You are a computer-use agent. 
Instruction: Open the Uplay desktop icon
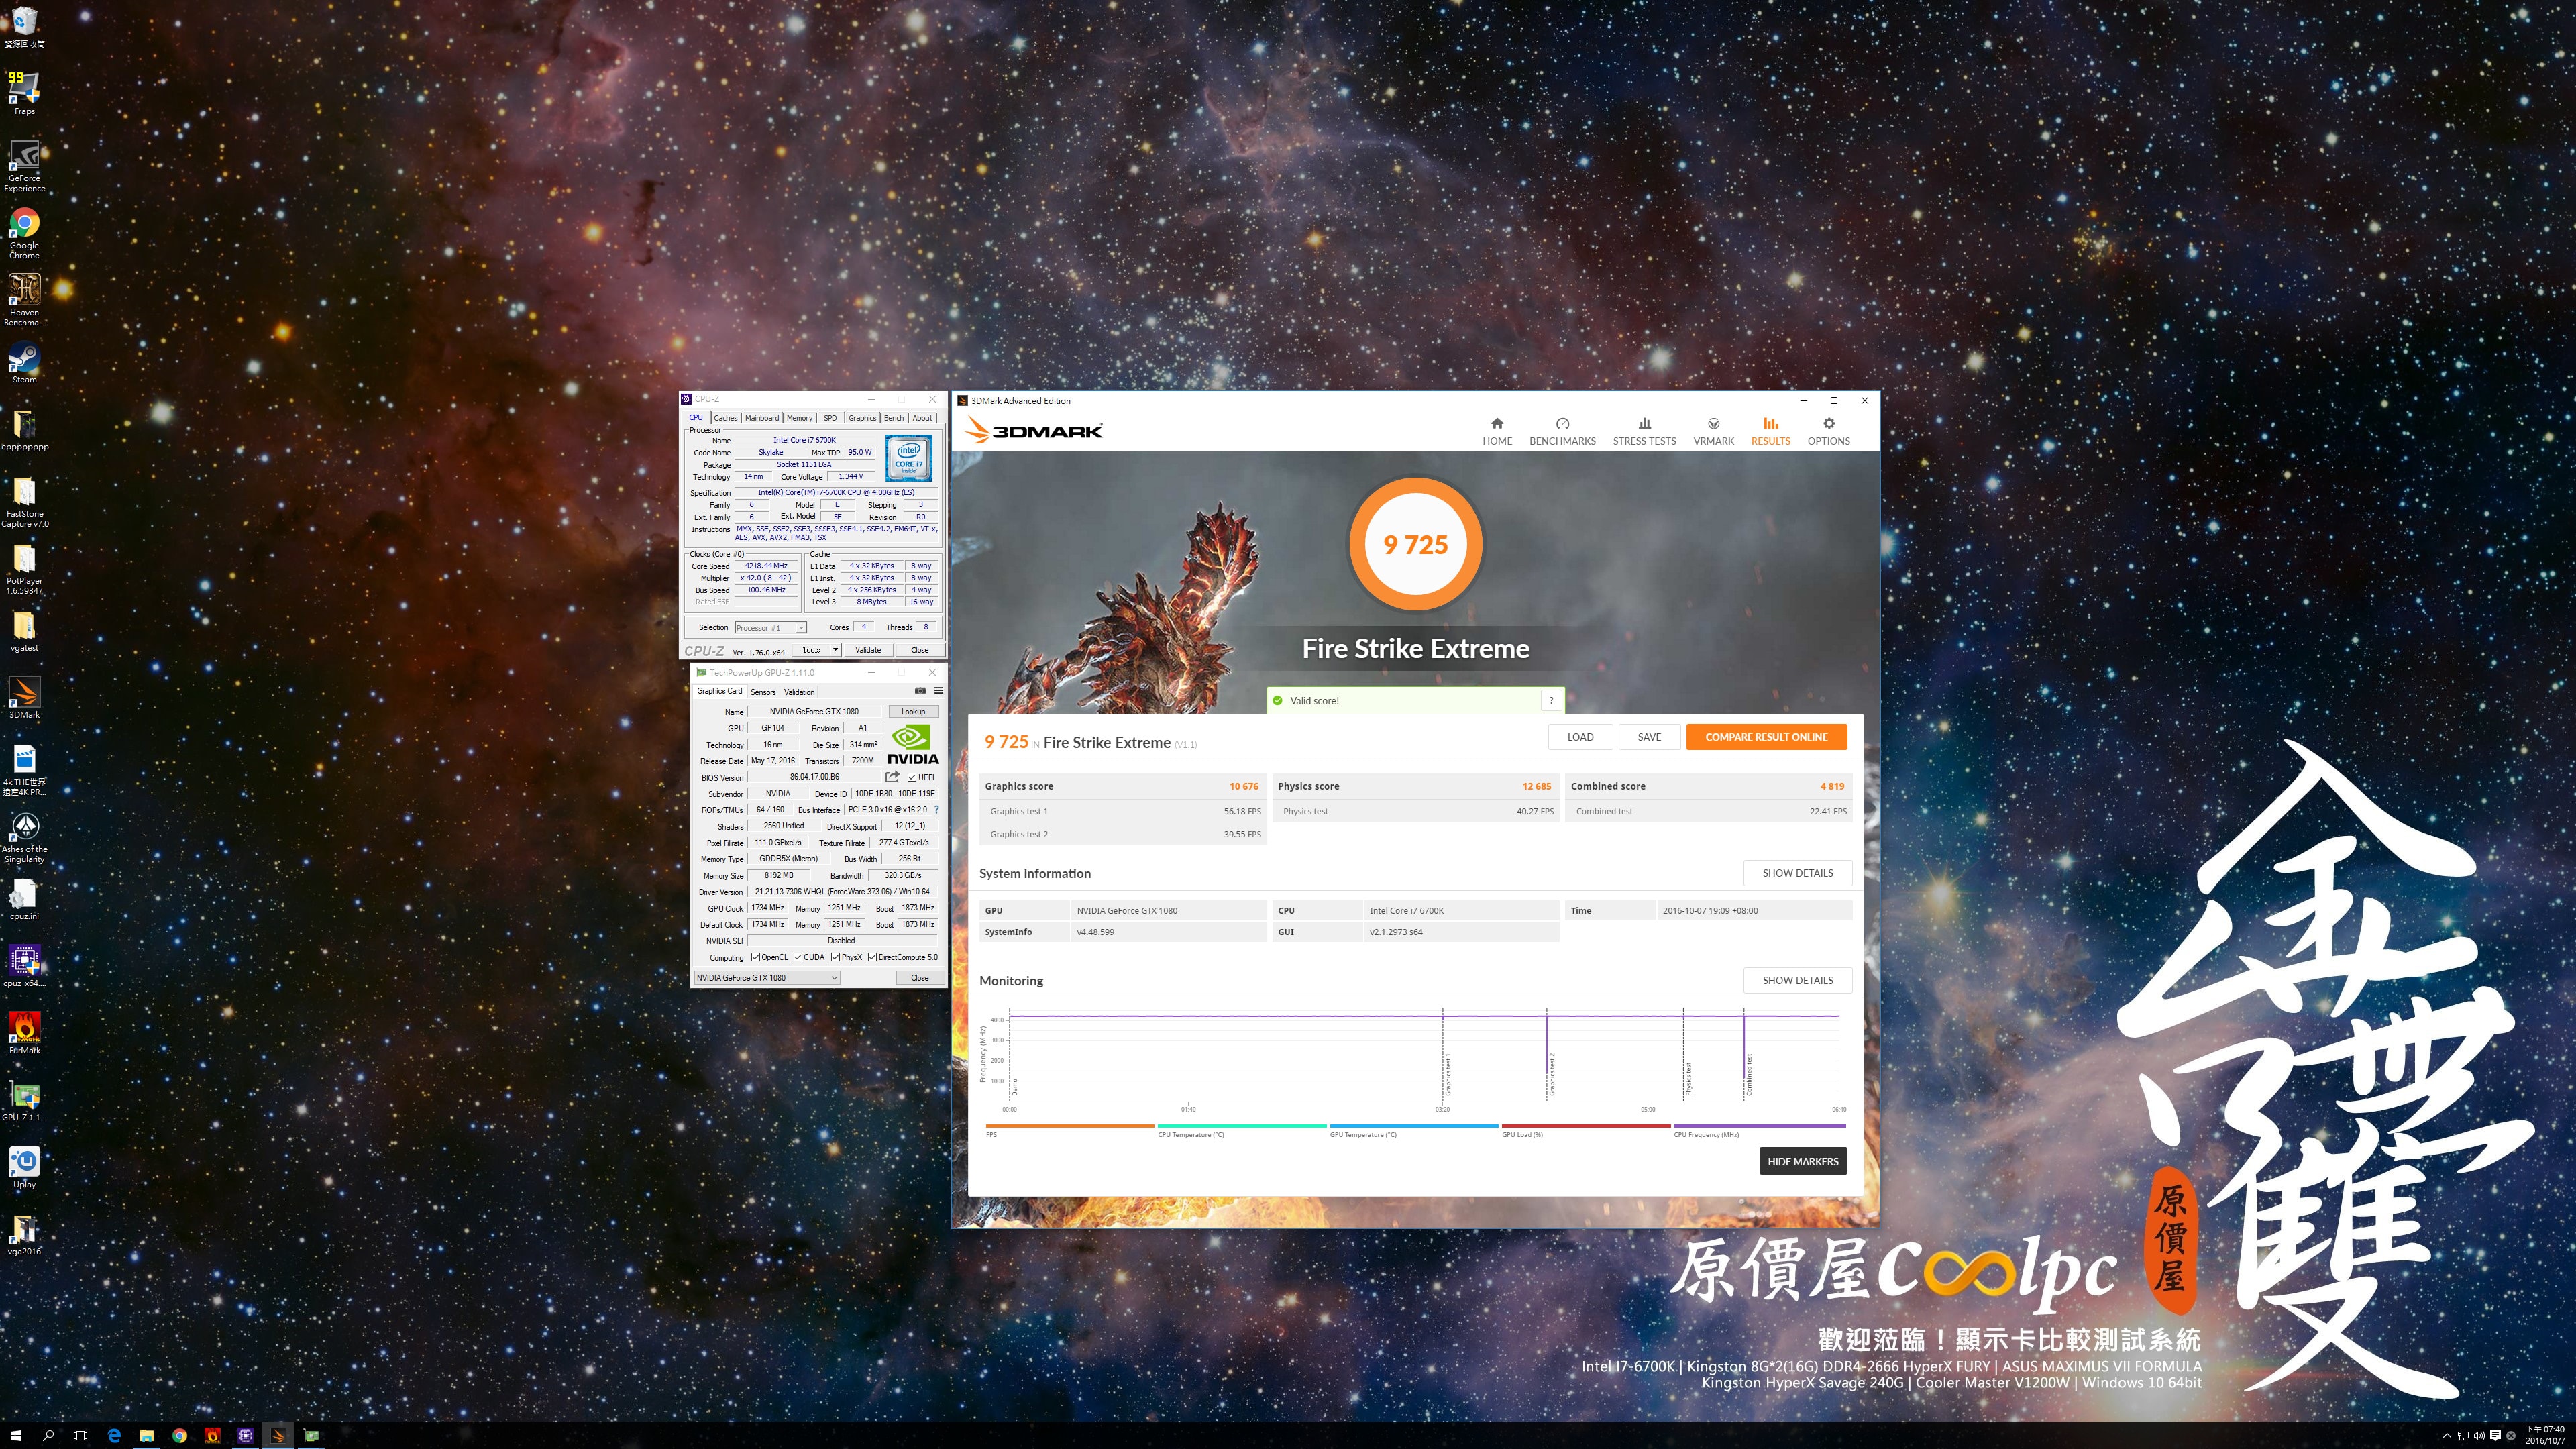pos(24,1168)
